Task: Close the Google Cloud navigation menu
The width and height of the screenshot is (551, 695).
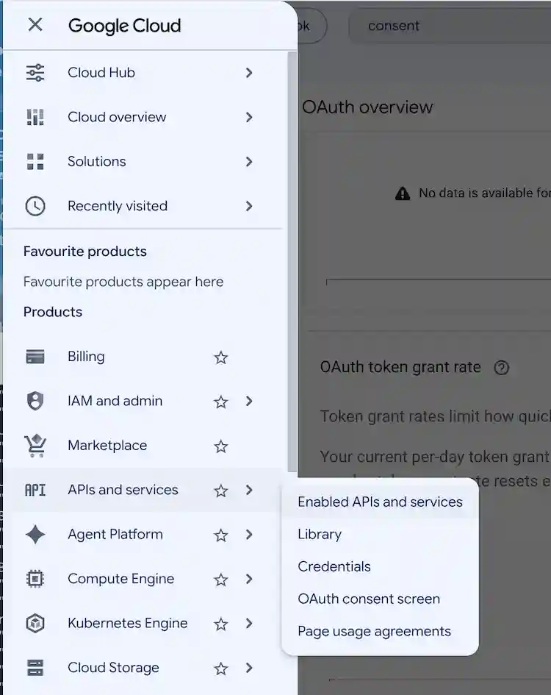Action: (35, 25)
